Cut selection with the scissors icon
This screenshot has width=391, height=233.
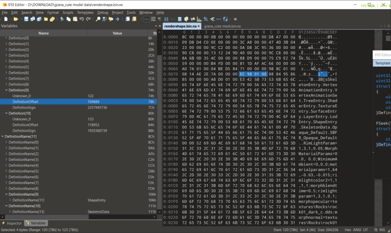point(62,19)
